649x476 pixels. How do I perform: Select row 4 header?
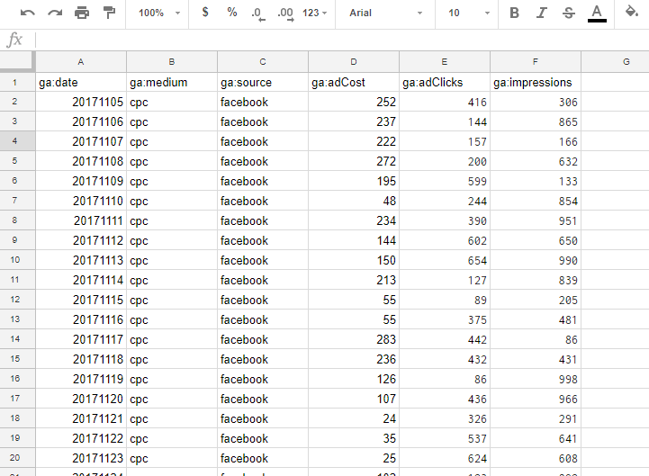tap(17, 141)
